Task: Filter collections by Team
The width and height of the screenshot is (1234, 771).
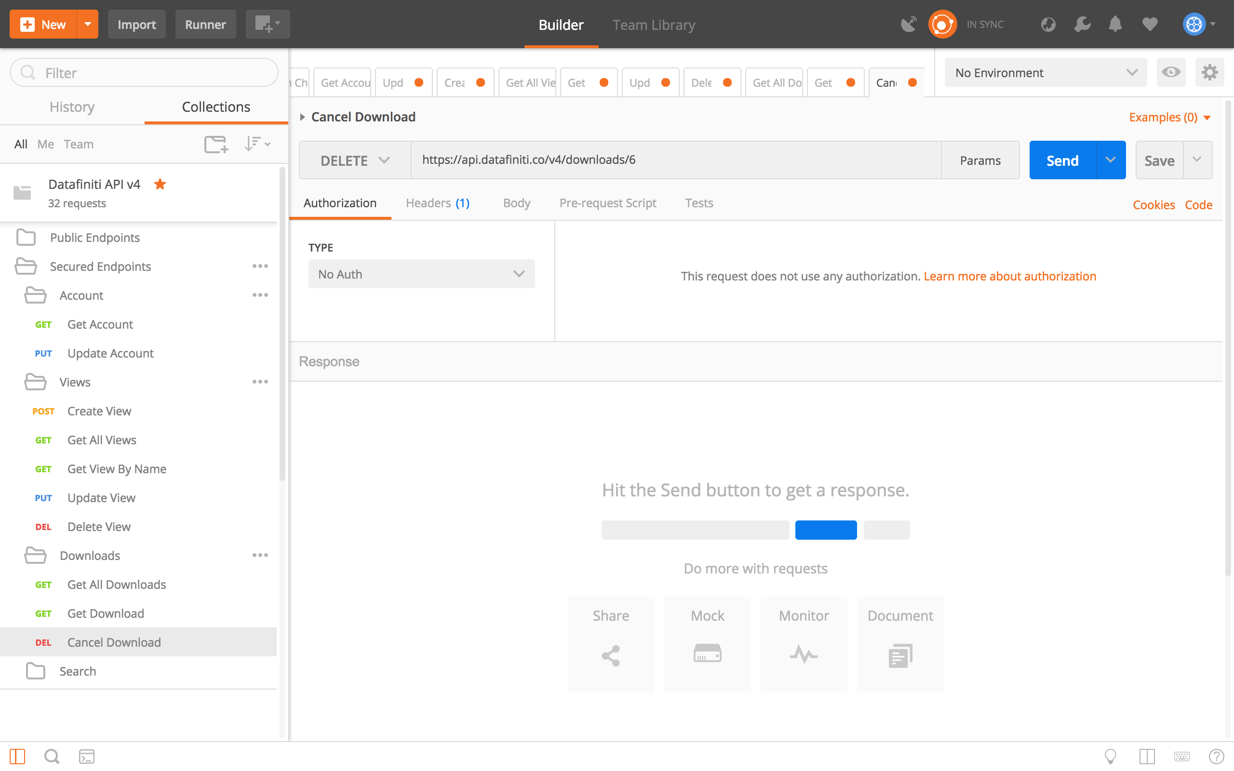Action: [x=79, y=144]
